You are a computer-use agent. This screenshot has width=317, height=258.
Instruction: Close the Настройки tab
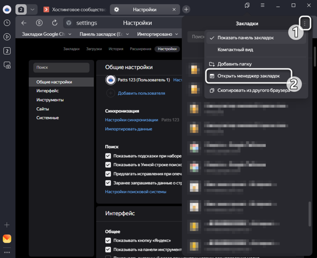[x=174, y=10]
